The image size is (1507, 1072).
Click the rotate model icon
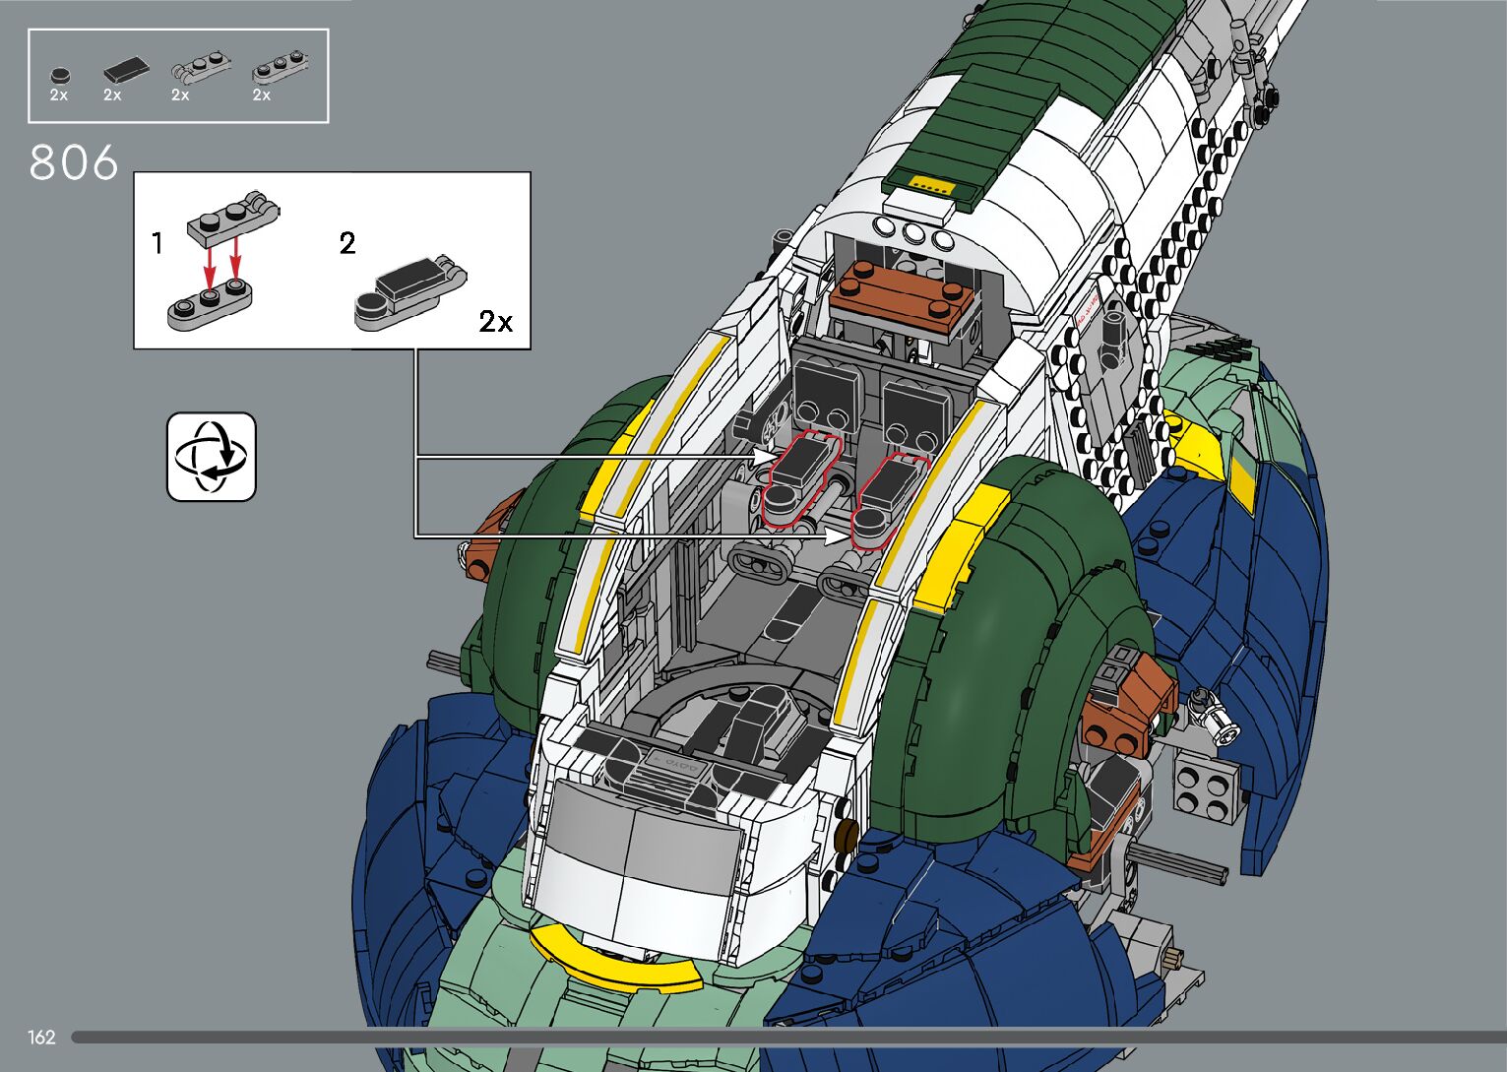pyautogui.click(x=211, y=458)
